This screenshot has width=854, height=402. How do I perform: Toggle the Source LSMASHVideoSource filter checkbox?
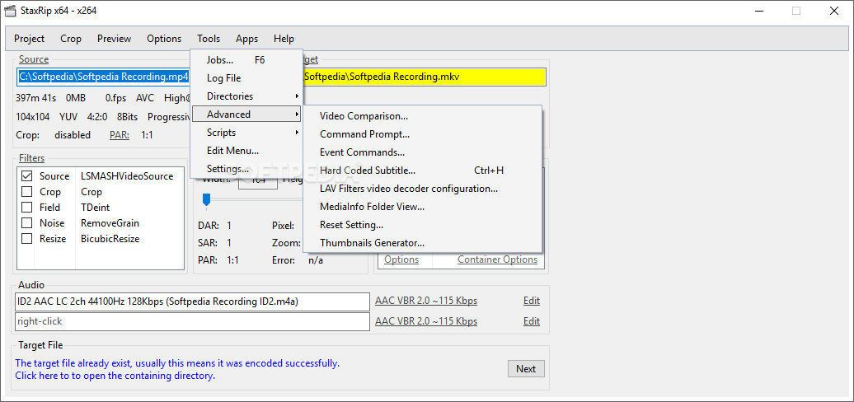point(26,176)
